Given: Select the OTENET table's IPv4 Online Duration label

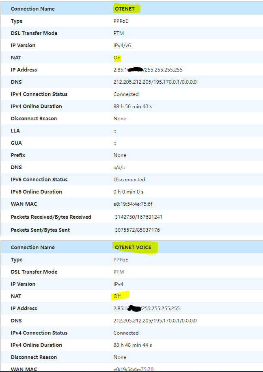Looking at the screenshot, I should click(x=36, y=106).
